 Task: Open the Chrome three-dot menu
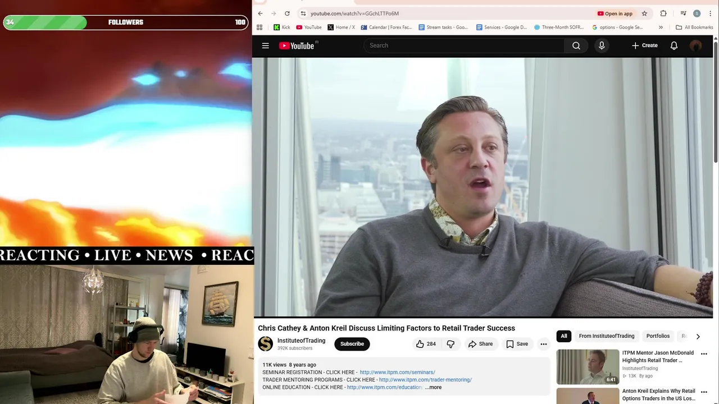pyautogui.click(x=710, y=13)
